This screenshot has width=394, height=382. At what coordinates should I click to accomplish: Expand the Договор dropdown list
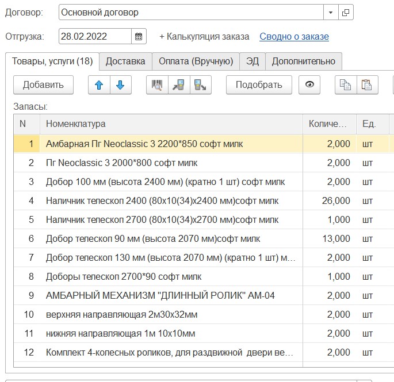pyautogui.click(x=331, y=12)
